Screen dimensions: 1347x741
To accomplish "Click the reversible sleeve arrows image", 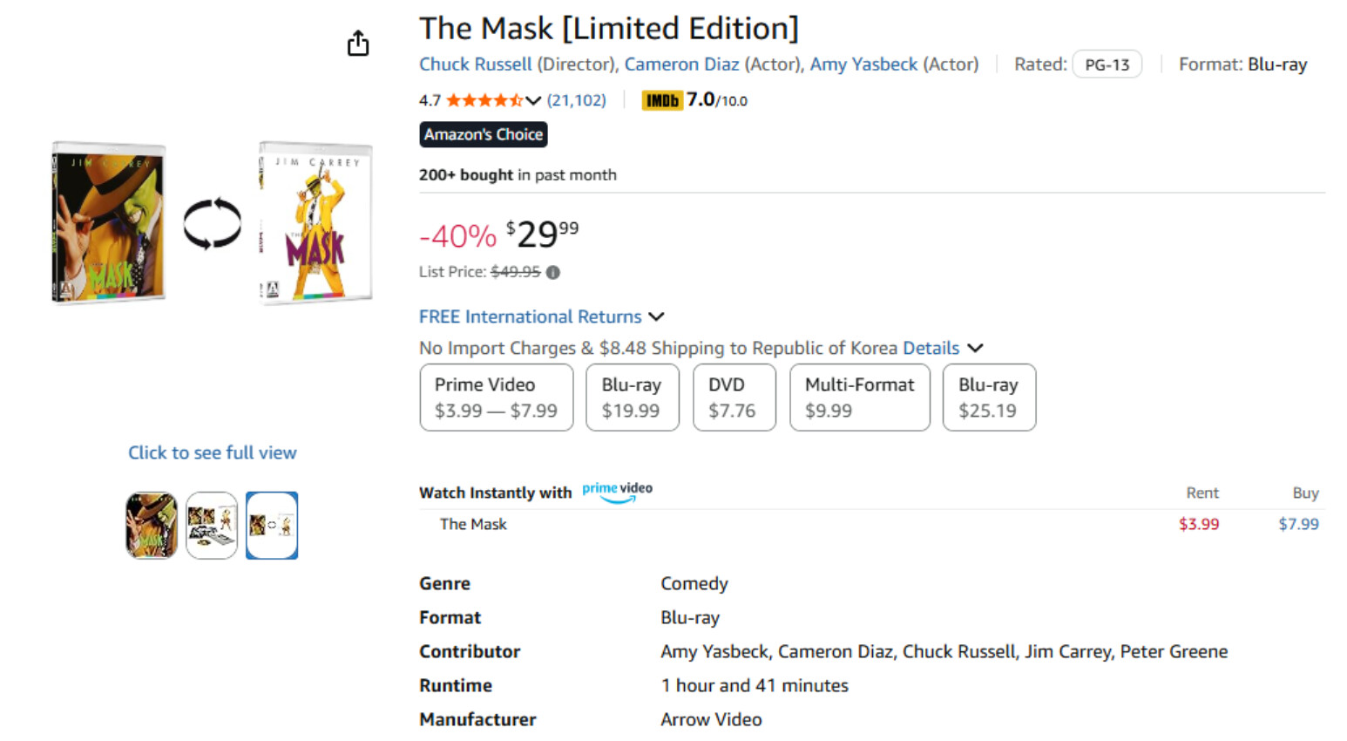I will coord(212,223).
